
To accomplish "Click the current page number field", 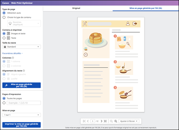I will point(93,121).
